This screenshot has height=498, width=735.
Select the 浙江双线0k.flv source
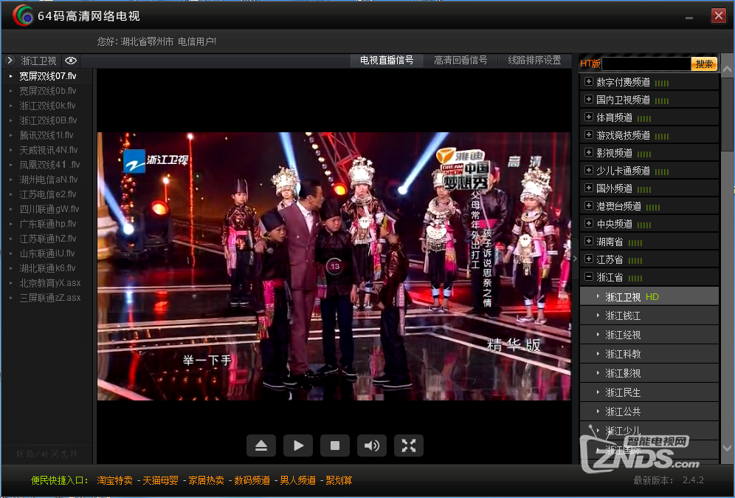pos(48,106)
